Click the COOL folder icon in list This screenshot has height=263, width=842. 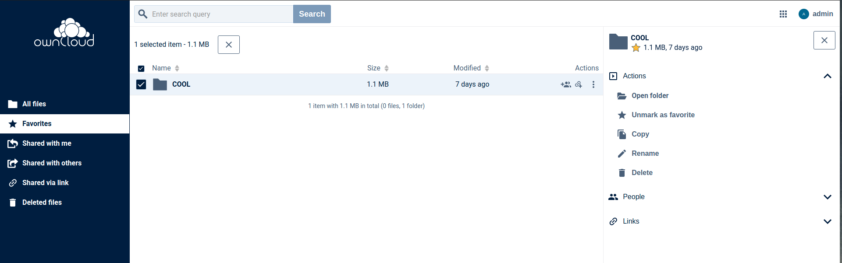click(x=160, y=84)
